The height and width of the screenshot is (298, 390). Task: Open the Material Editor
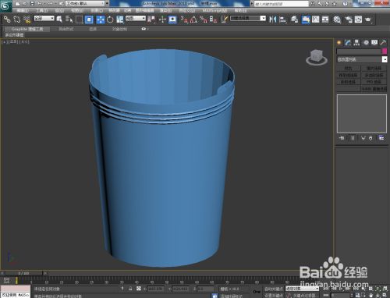click(x=337, y=20)
